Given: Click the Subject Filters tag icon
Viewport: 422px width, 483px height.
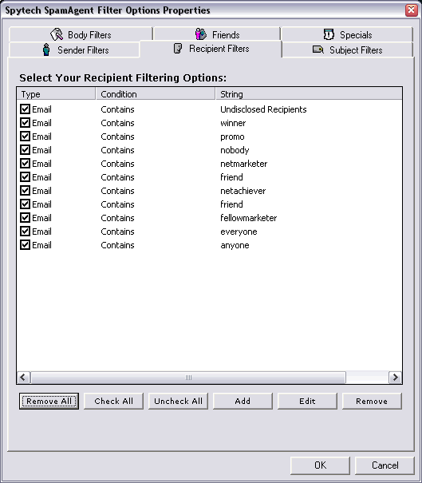Looking at the screenshot, I should point(318,49).
